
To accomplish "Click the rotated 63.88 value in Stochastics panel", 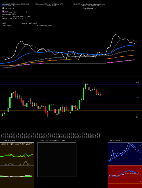I will pos(138,151).
